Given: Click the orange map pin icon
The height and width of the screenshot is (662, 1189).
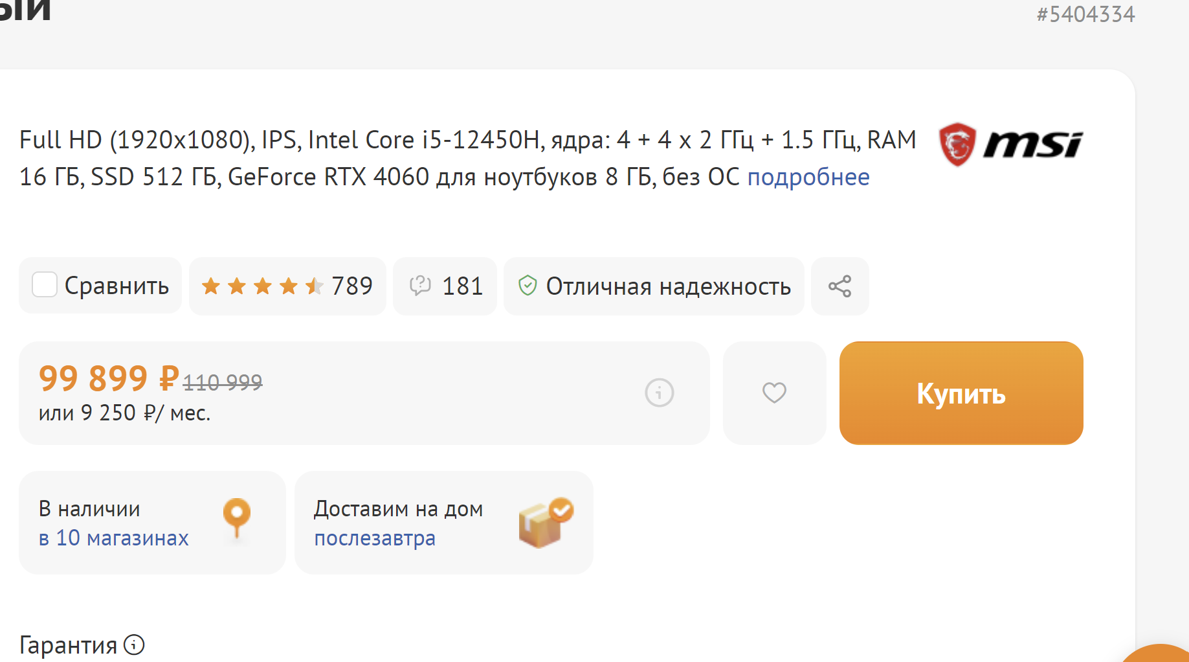Looking at the screenshot, I should [x=237, y=516].
